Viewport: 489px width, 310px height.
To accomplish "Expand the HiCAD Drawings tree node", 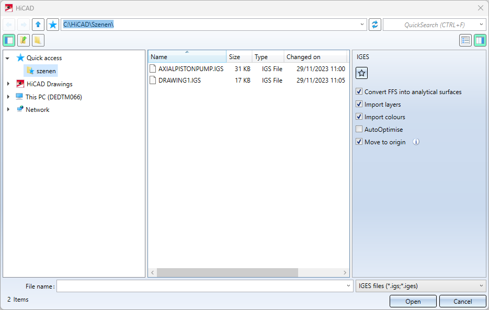I will pyautogui.click(x=8, y=84).
